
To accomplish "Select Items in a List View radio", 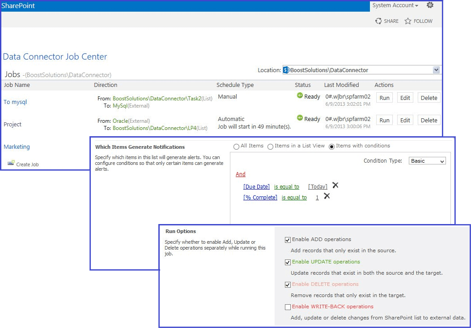I will [270, 147].
